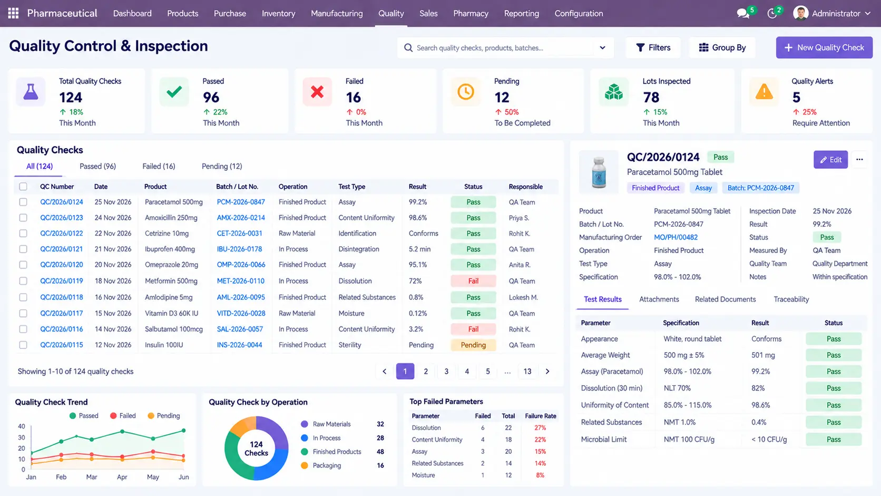Open the three-dot more options menu
This screenshot has height=496, width=881.
[x=859, y=160]
